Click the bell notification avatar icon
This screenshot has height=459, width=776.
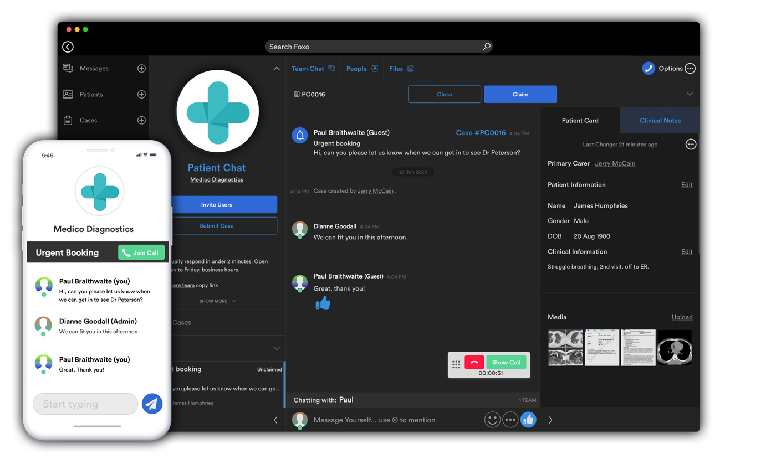pyautogui.click(x=300, y=135)
